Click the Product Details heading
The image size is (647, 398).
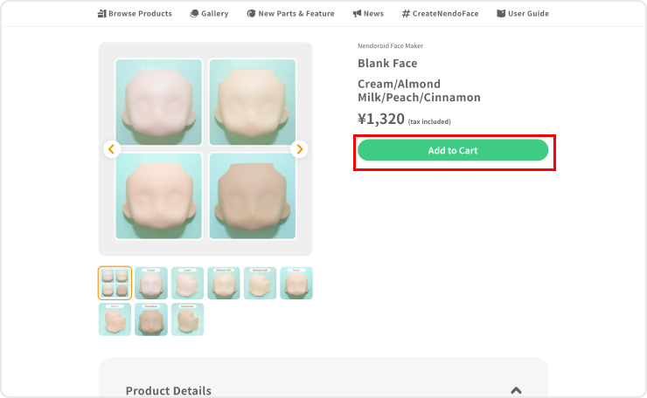click(169, 391)
